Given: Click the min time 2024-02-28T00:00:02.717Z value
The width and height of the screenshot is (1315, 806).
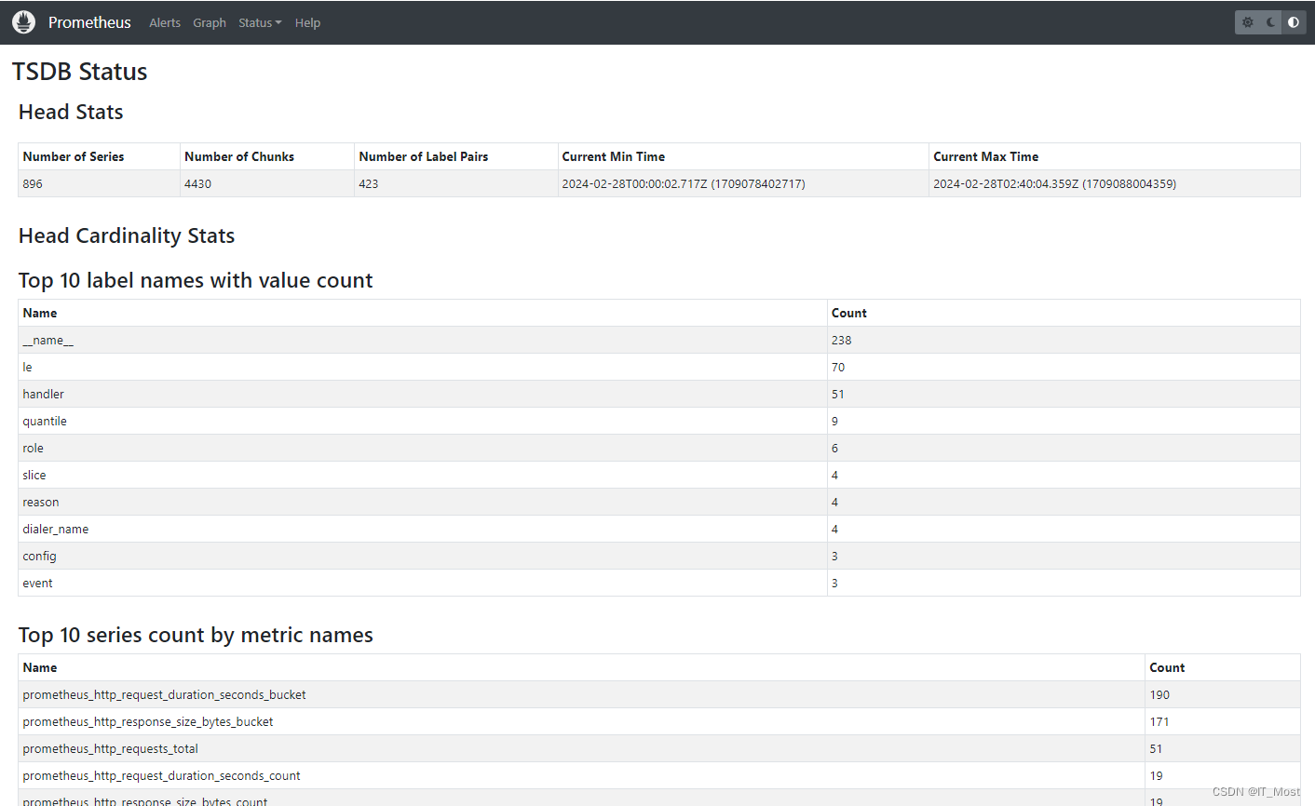Looking at the screenshot, I should click(x=684, y=183).
